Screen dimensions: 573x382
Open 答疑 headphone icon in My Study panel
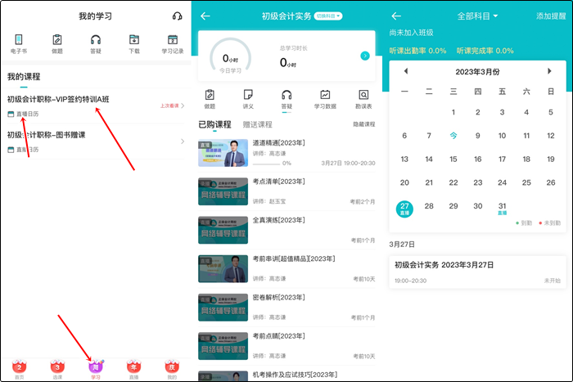(x=96, y=43)
